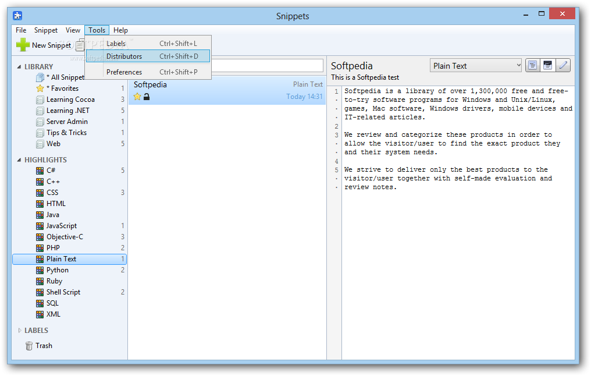Choose Labels from the Tools menu
Viewport: 591px width, 376px height.
tap(148, 44)
